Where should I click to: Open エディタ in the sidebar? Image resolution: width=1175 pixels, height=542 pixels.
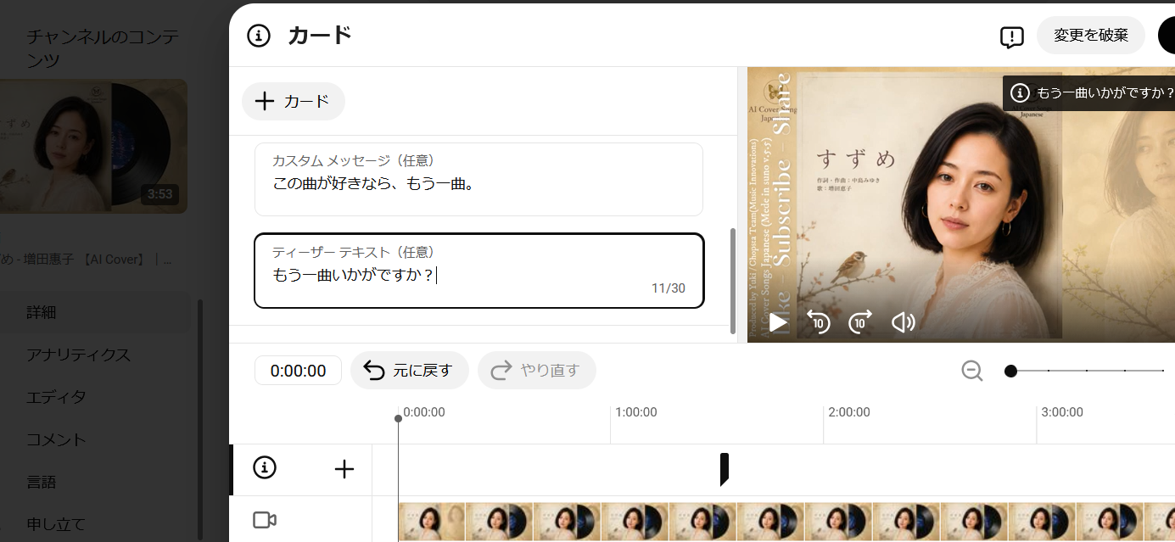56,397
